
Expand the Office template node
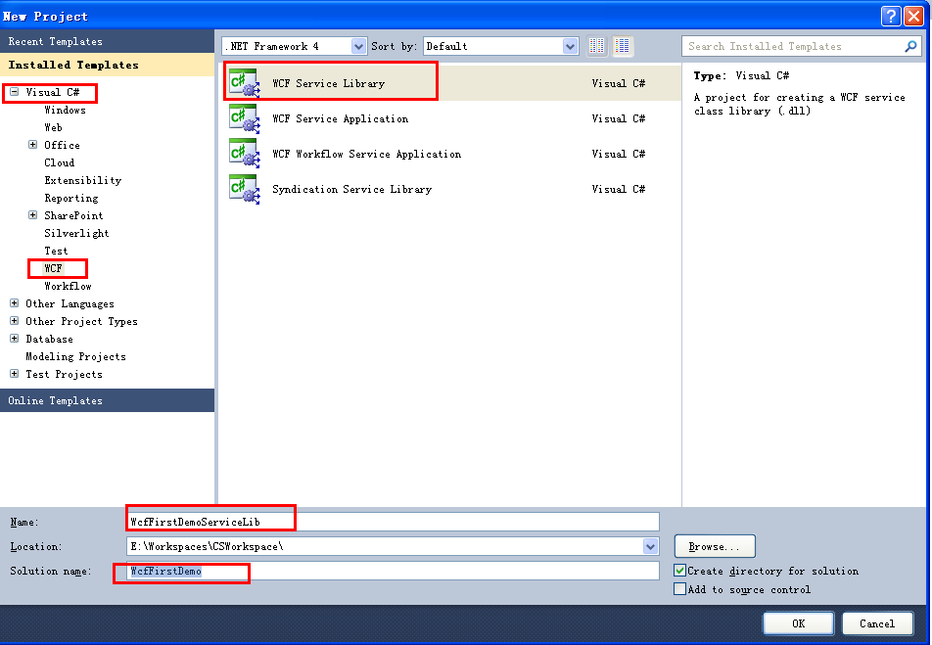click(x=33, y=145)
